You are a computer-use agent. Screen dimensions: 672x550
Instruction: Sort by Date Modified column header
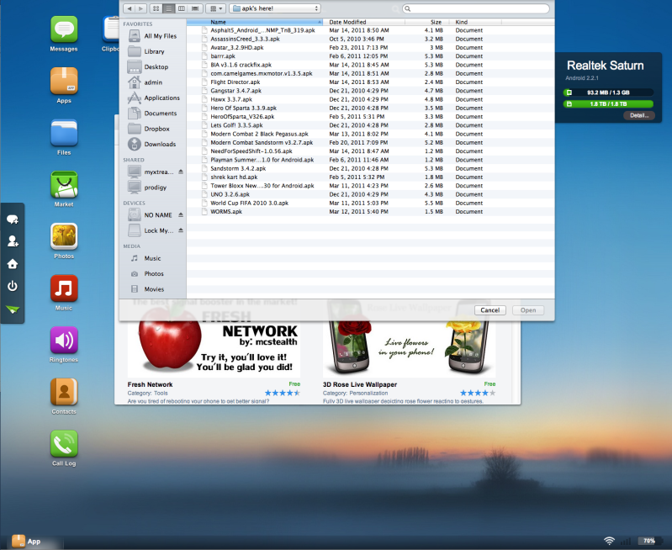pos(364,22)
